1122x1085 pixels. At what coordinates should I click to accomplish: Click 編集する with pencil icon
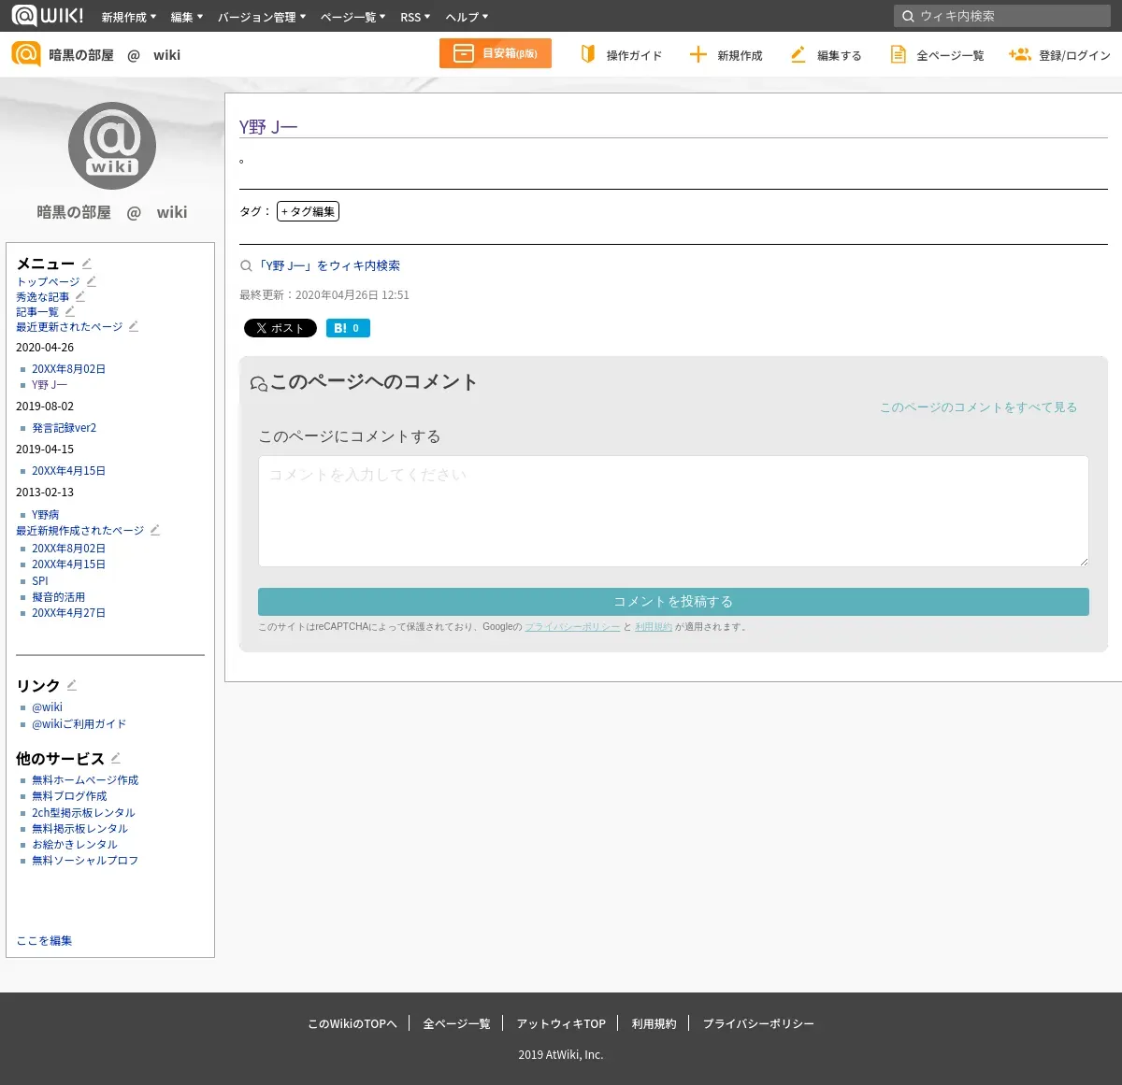coord(826,55)
